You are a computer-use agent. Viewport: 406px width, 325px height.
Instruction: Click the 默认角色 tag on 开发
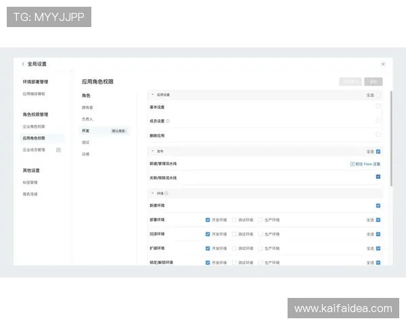118,131
